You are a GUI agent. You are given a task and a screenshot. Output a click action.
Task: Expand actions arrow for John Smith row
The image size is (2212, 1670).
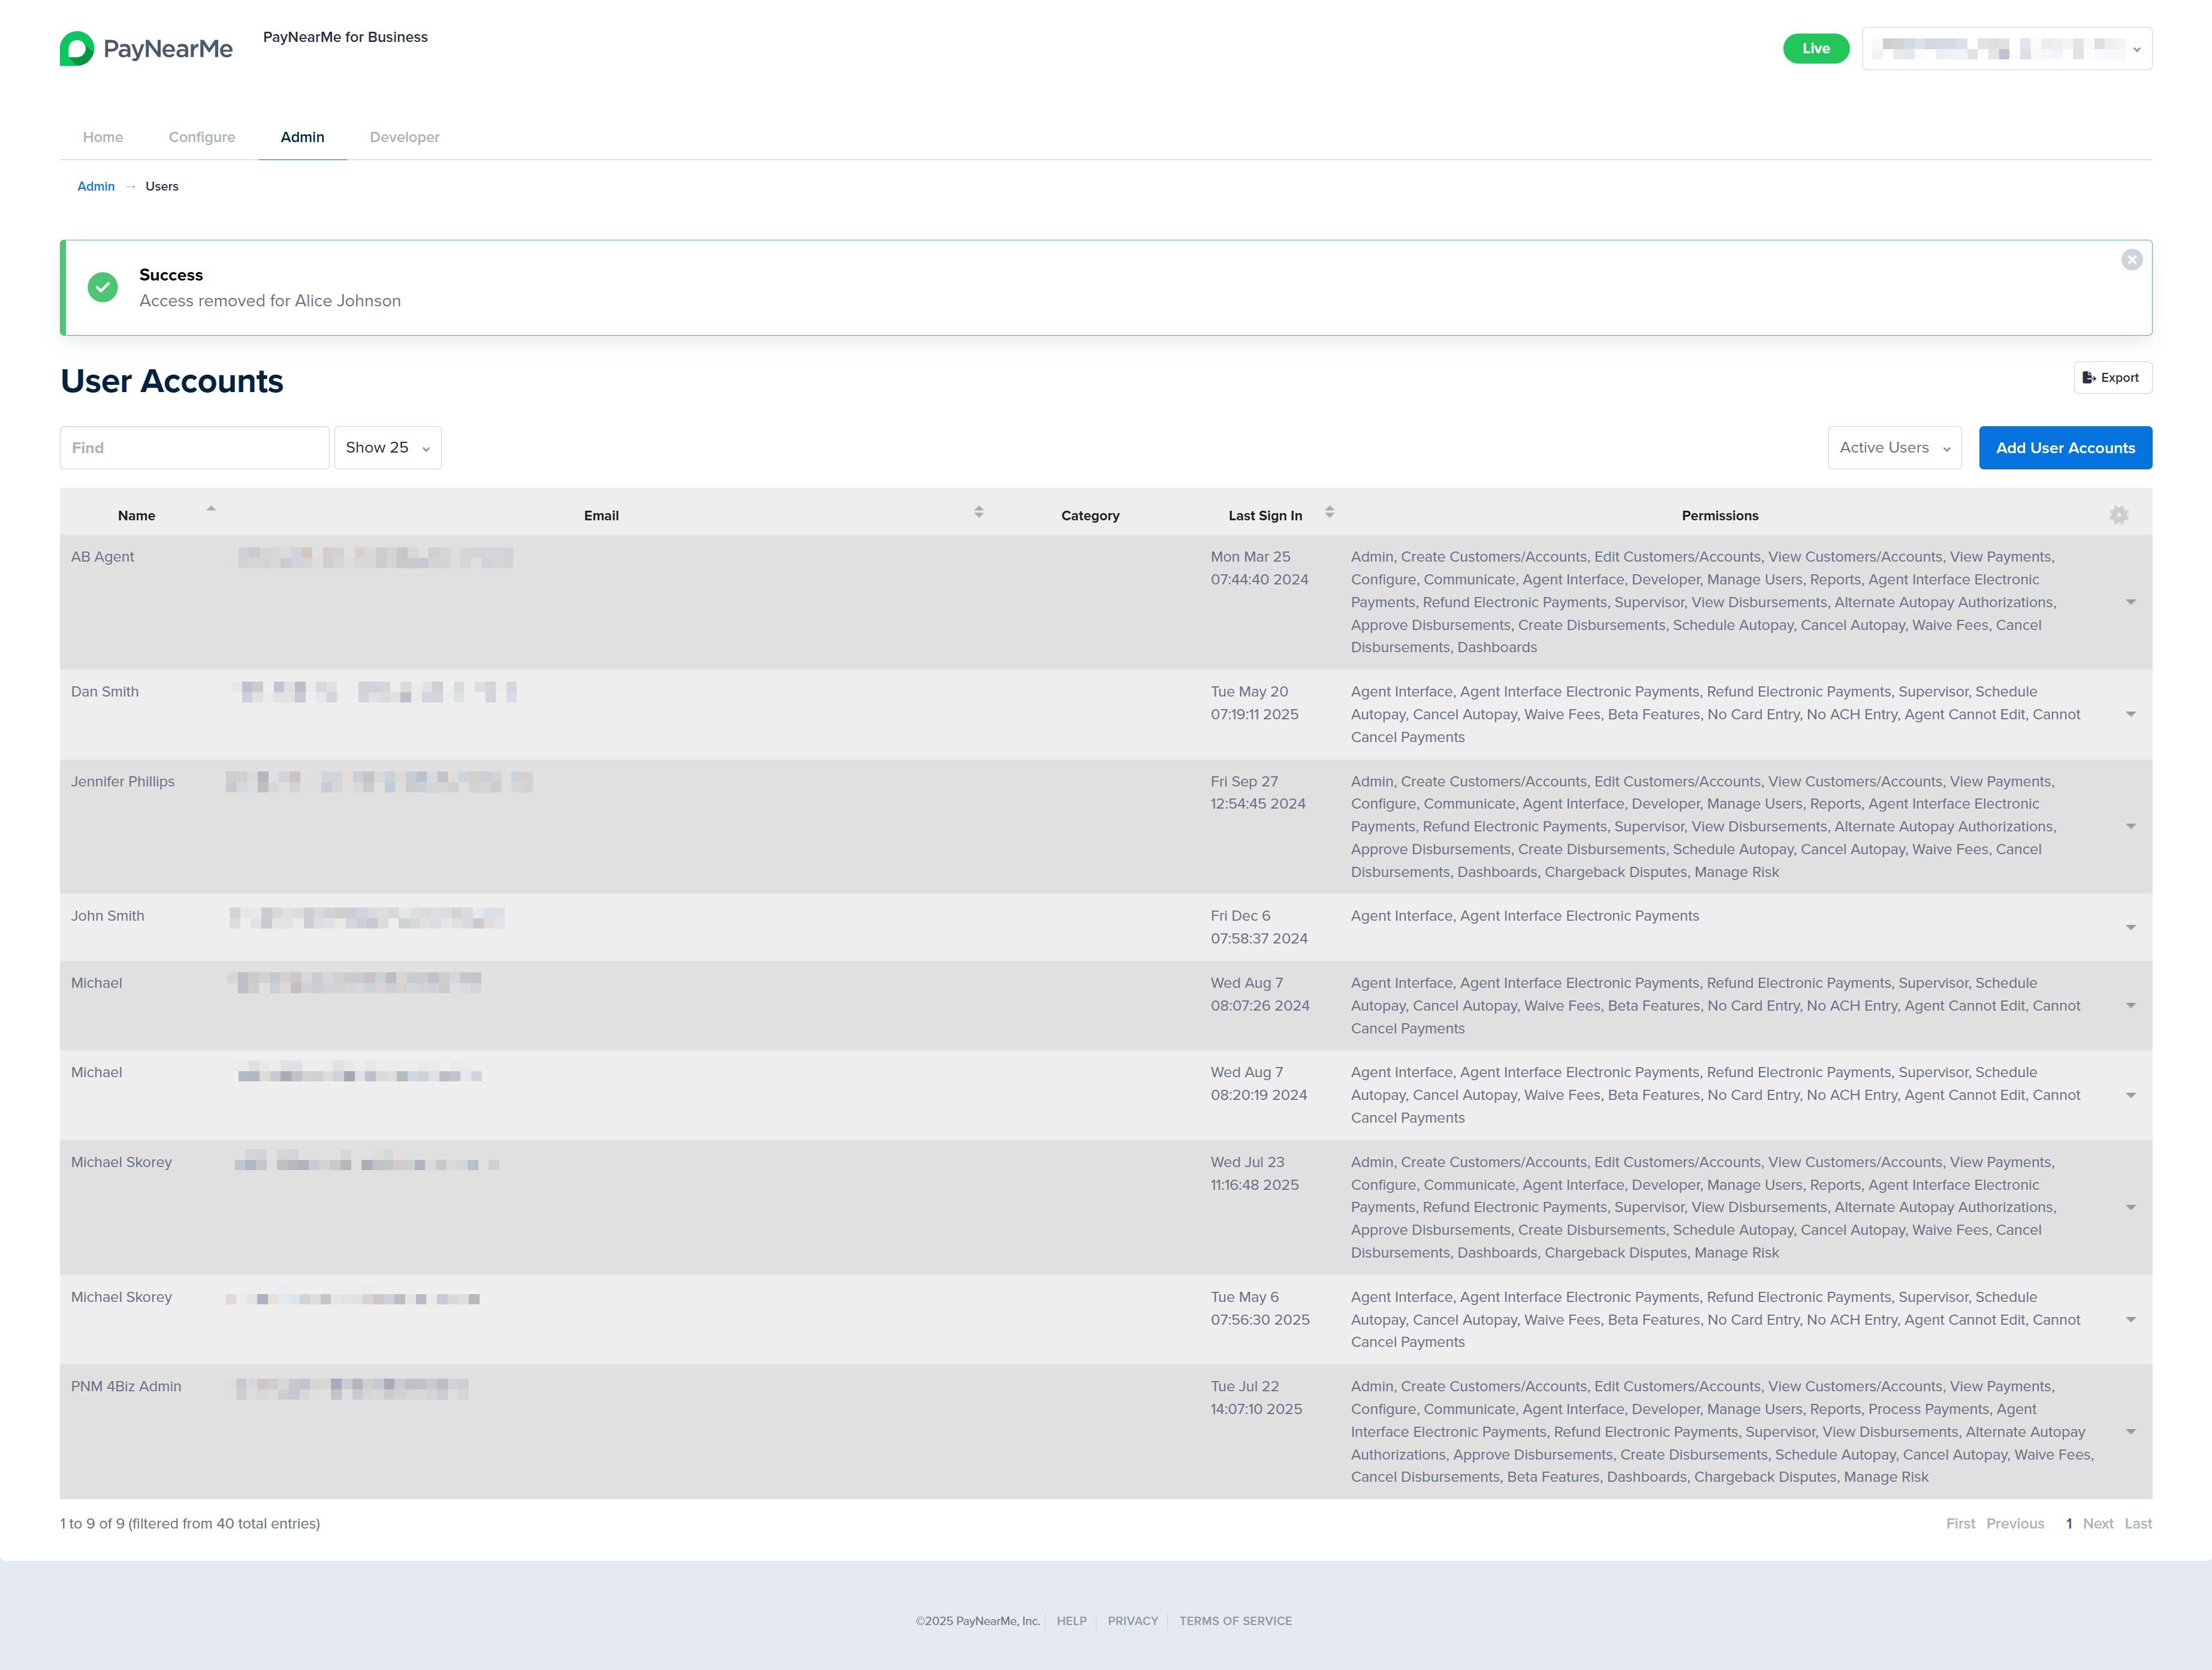click(x=2131, y=927)
